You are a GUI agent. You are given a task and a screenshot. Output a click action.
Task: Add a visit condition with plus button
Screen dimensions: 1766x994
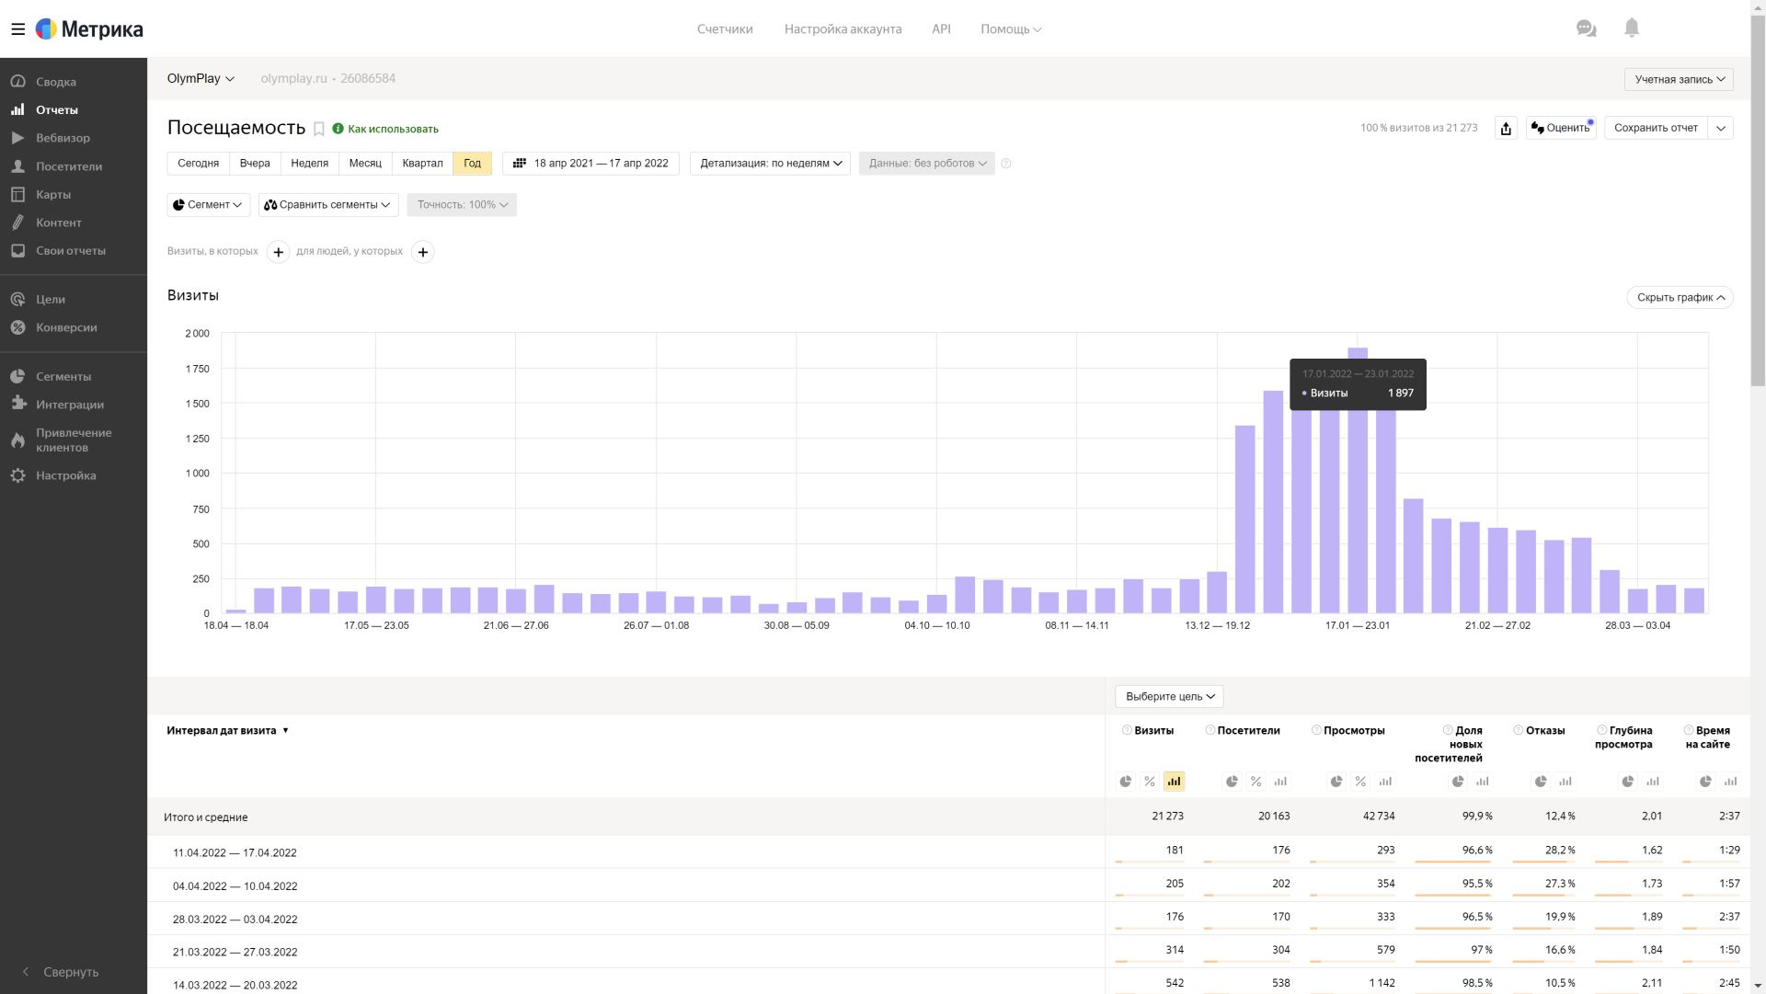278,252
